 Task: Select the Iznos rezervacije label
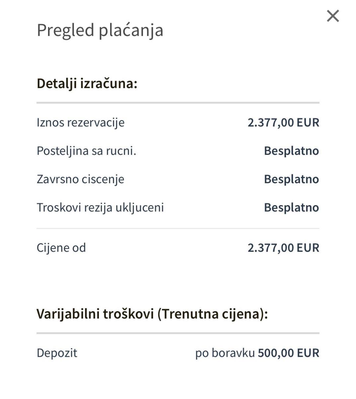(81, 122)
